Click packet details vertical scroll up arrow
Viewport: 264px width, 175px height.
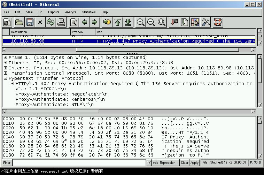click(x=259, y=57)
